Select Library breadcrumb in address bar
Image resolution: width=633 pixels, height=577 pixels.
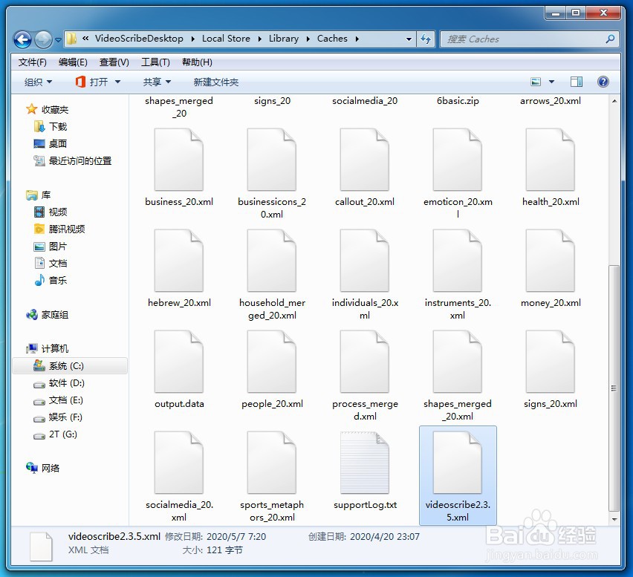click(284, 39)
